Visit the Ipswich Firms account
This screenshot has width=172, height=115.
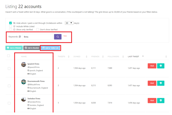coord(152,66)
